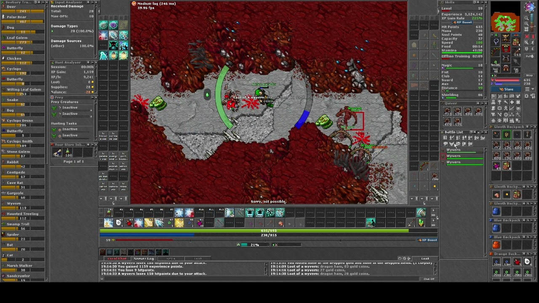Click the minimap view
The height and width of the screenshot is (303, 539).
click(506, 17)
